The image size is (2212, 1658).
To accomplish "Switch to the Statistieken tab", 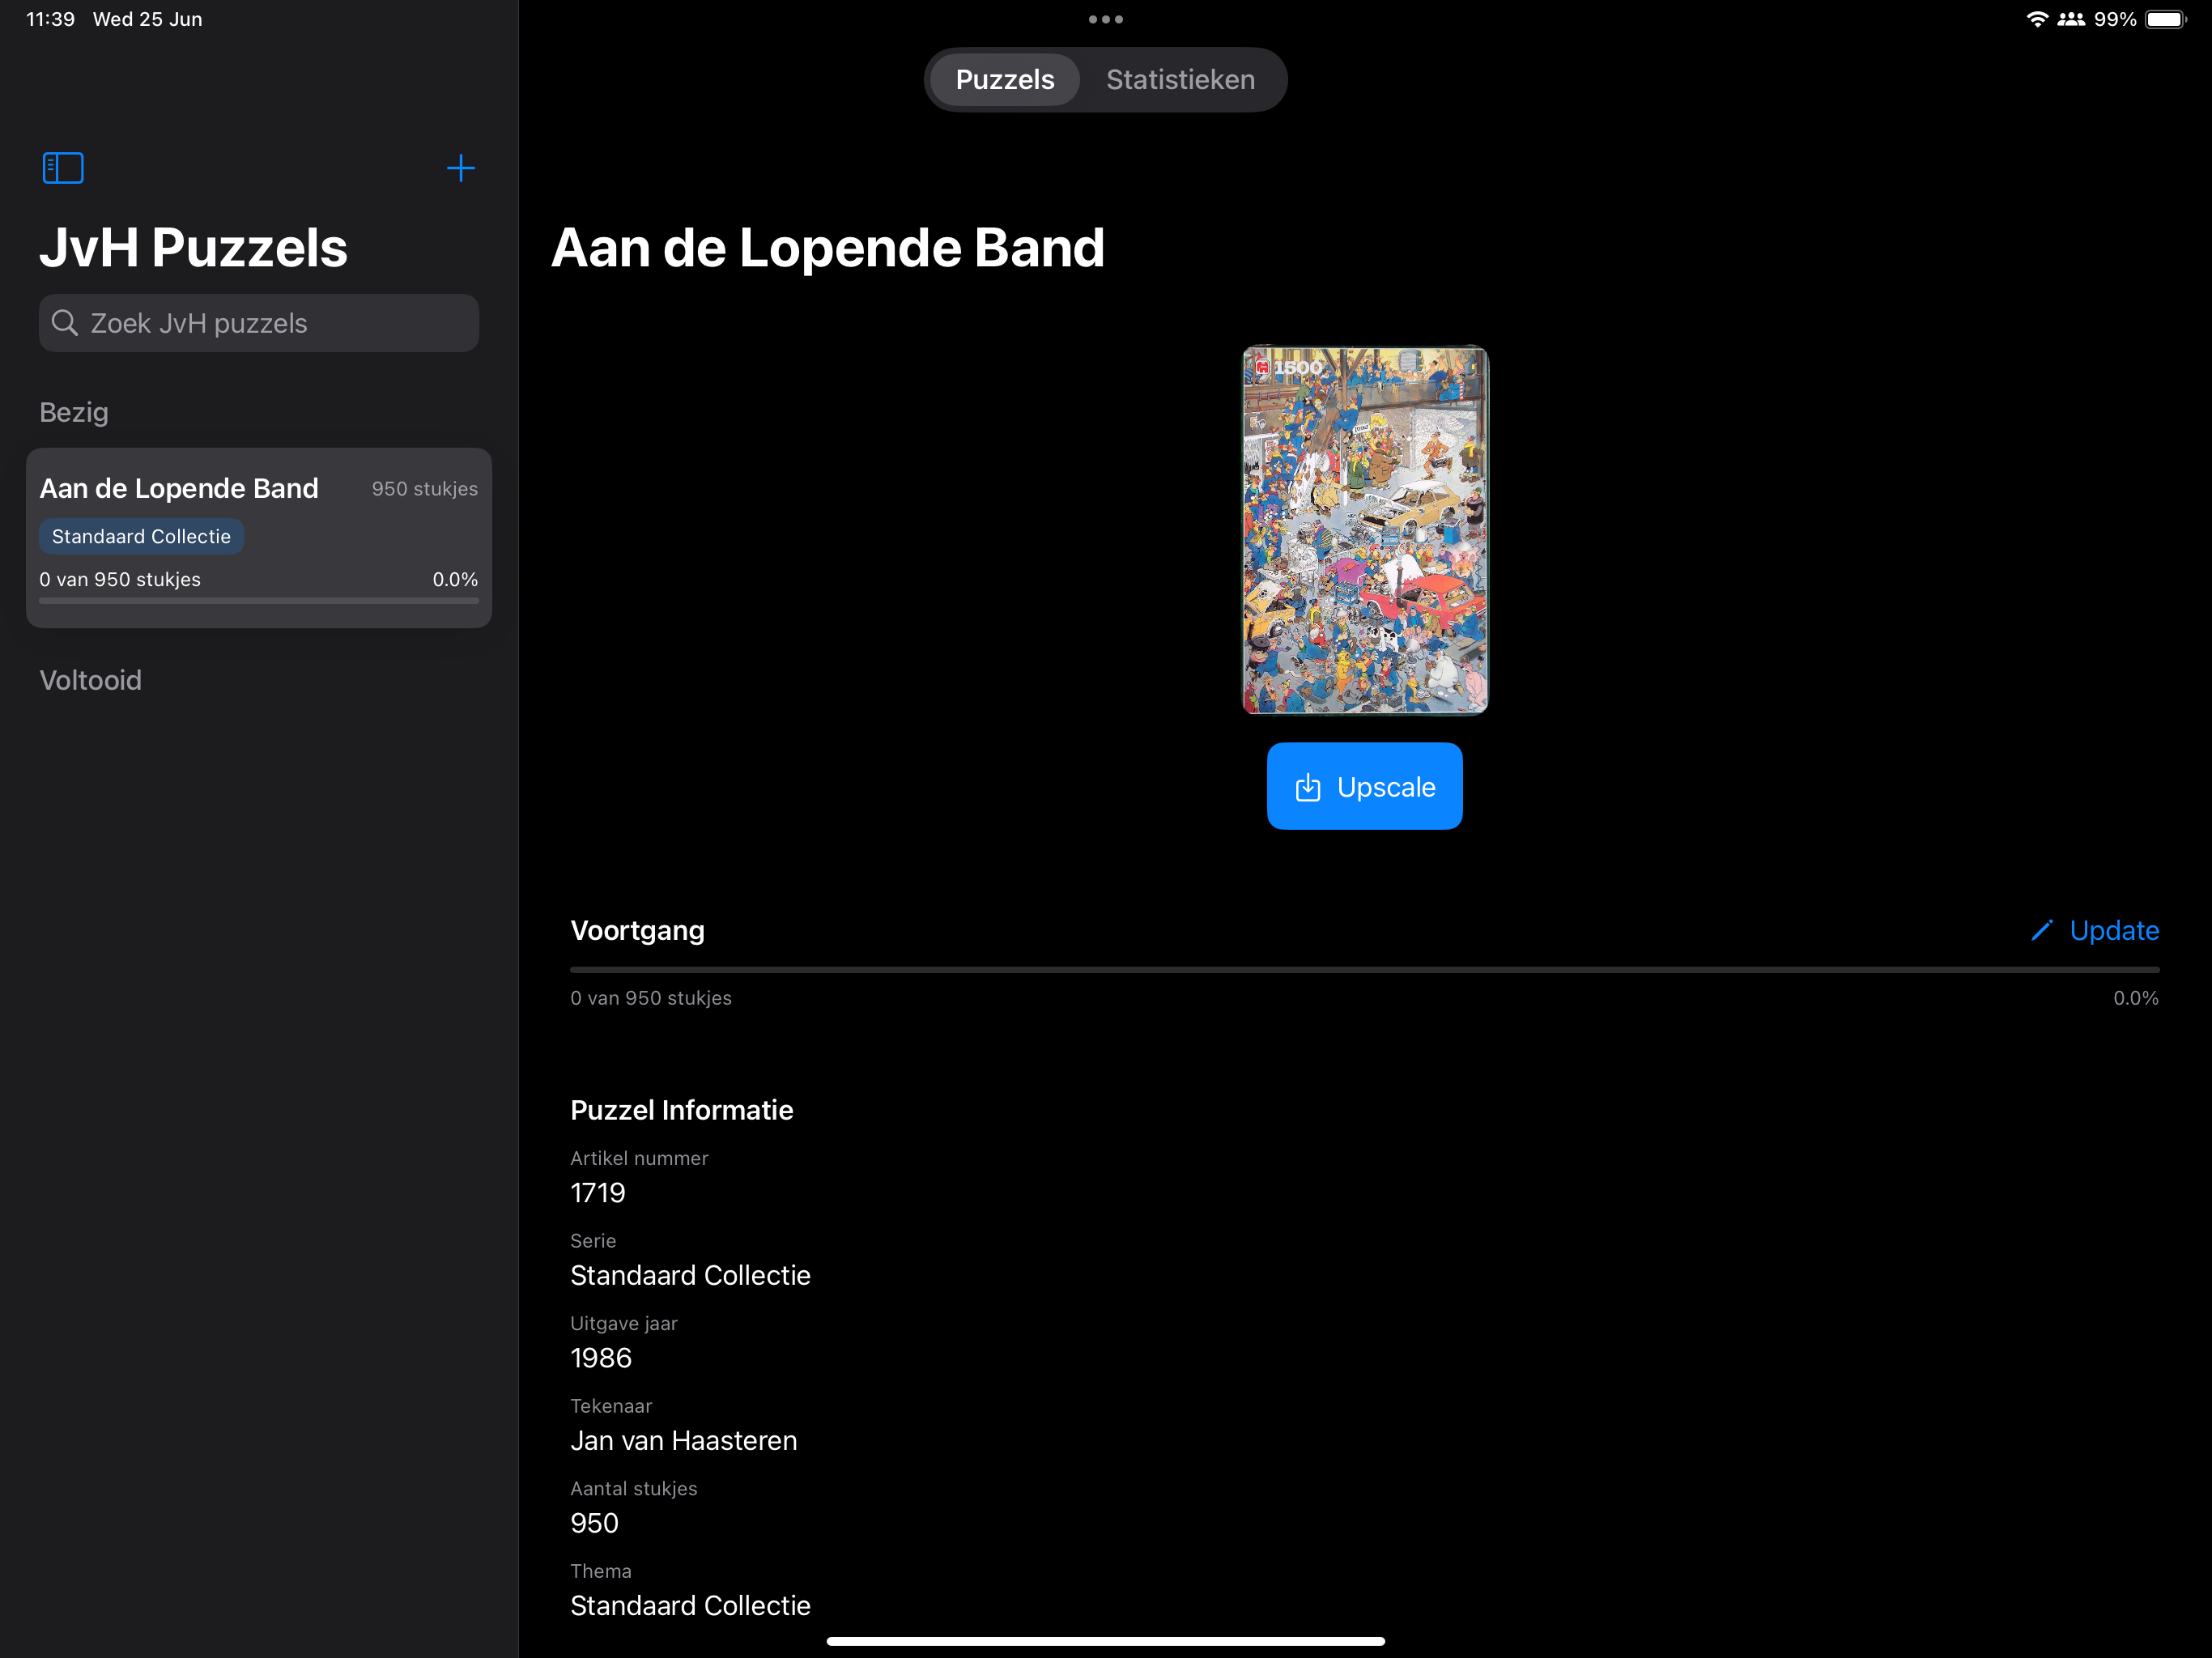I will 1180,79.
